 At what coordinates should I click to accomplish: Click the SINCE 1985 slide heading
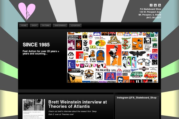36,45
